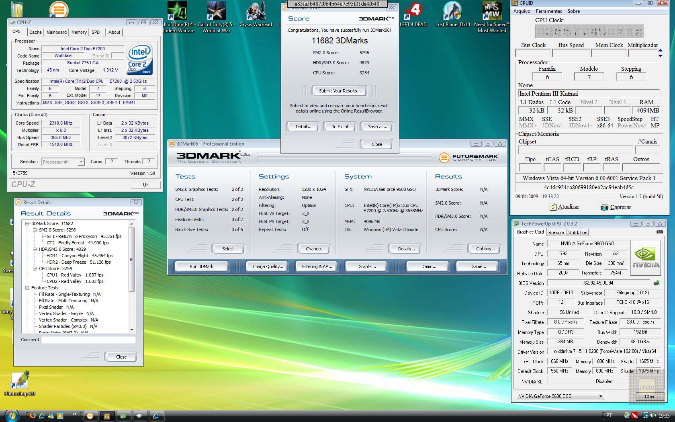The width and height of the screenshot is (675, 422).
Task: Collapse the 3DMark Score: 11682 tree node
Action: pos(27,223)
